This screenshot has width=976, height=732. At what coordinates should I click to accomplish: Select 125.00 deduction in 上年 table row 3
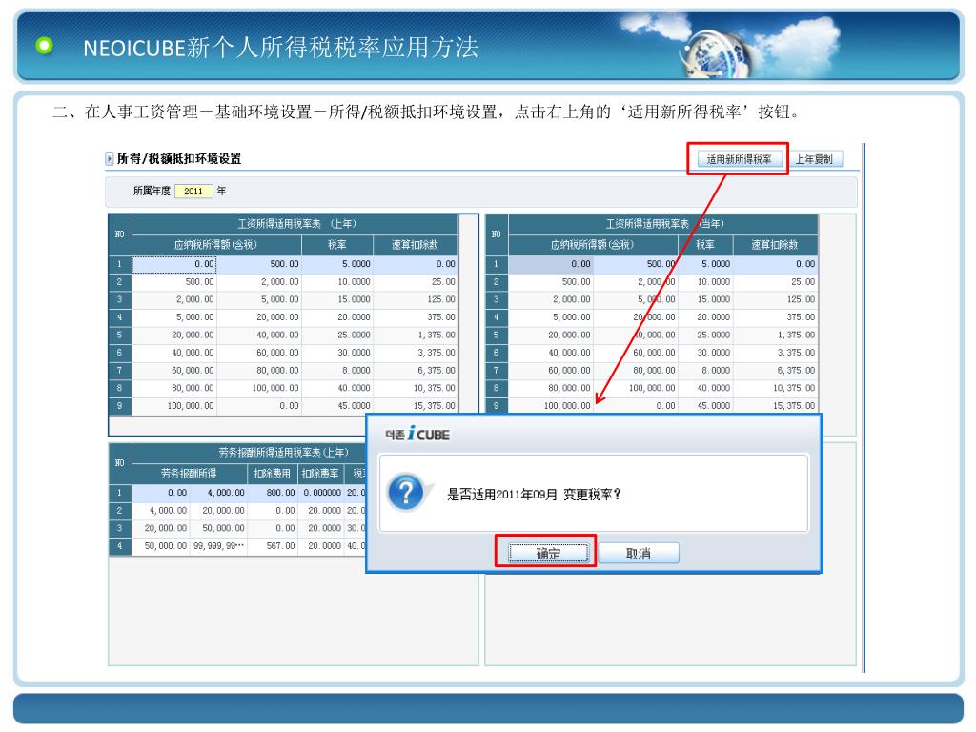pos(416,299)
